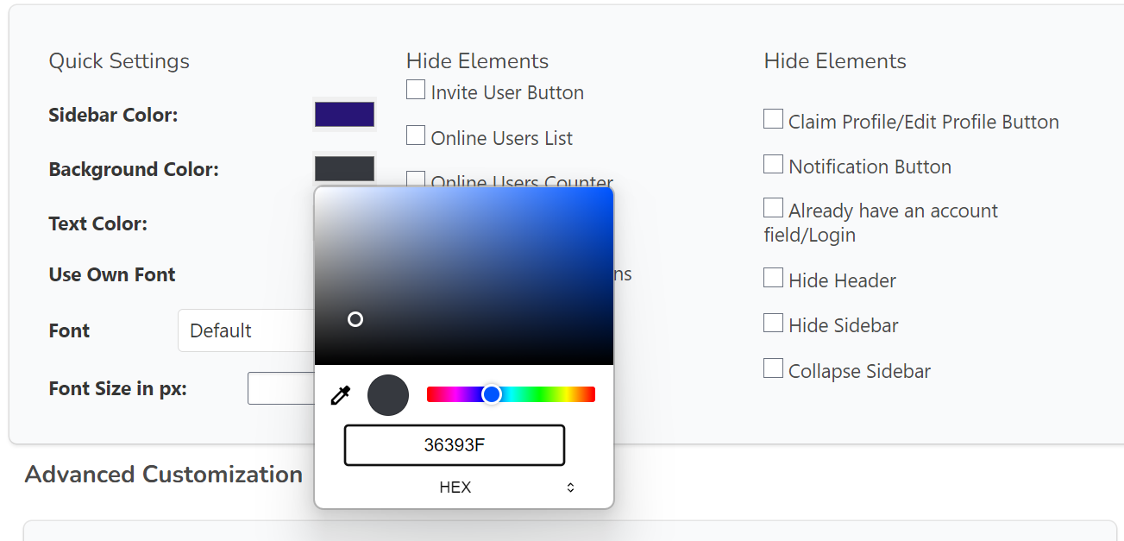
Task: Click the Sidebar Color label
Action: (x=113, y=115)
